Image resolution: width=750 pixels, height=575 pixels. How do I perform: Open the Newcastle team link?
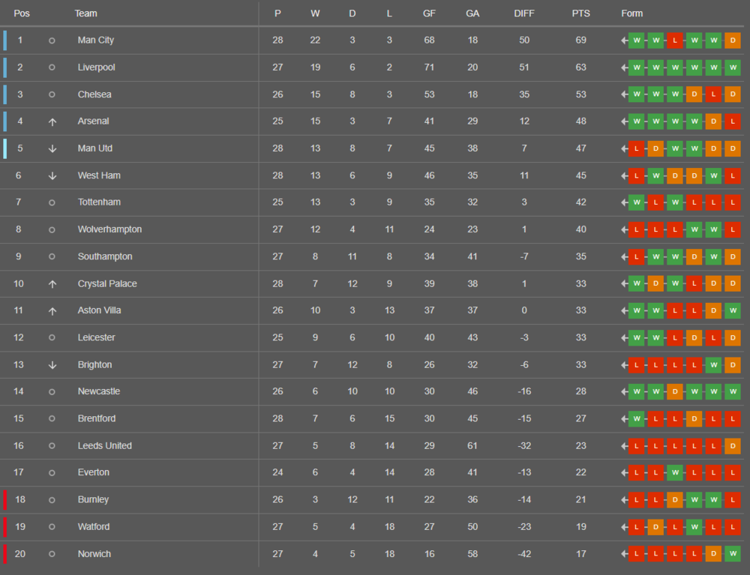[x=99, y=391]
